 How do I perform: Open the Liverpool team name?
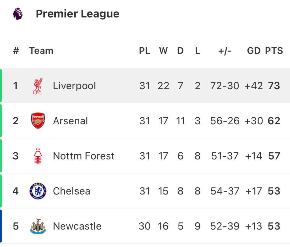click(x=74, y=86)
